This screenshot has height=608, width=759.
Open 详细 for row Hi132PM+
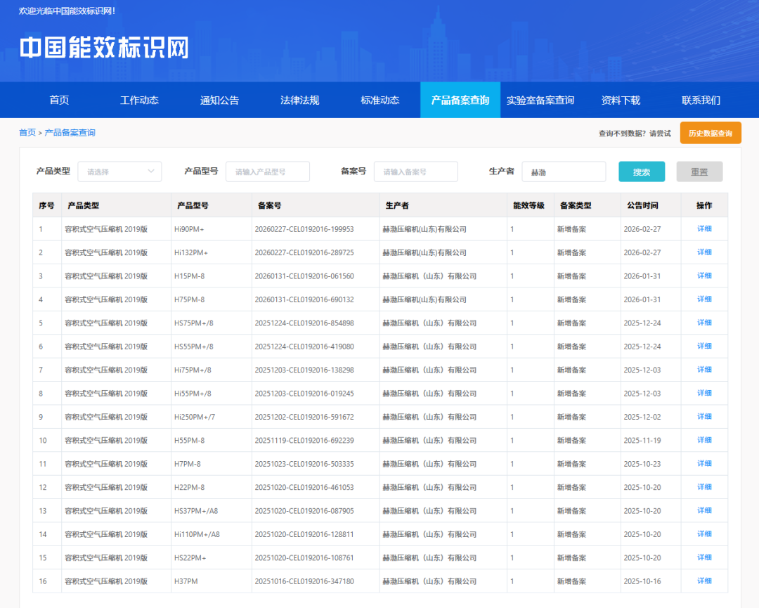[704, 252]
